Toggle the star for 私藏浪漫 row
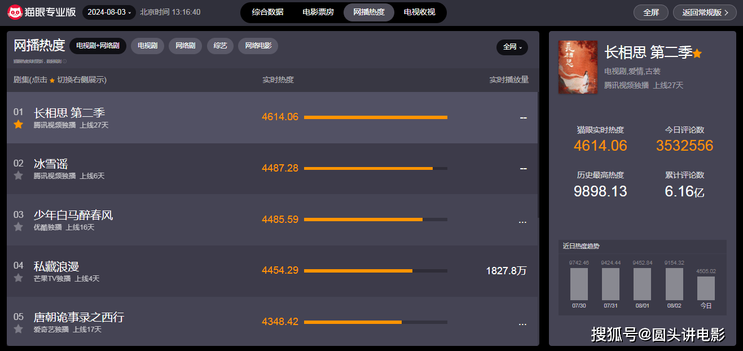The height and width of the screenshot is (351, 743). point(18,278)
